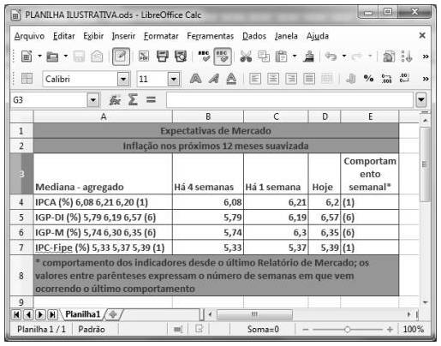Show more formatting toolbar buttons
Image resolution: width=441 pixels, height=346 pixels.
[x=426, y=79]
